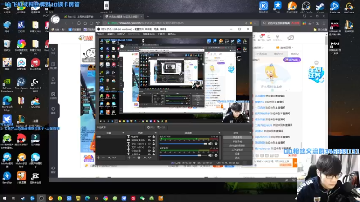
Task: Toggle visibility of the fifth source row
Action: tap(149, 151)
